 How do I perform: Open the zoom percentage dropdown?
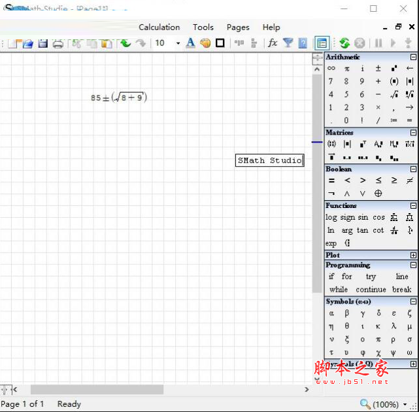(x=405, y=404)
